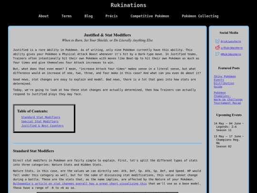Viewport: 257px width, 193px height.
Task: Click the Reddit icon
Action: coord(217,48)
